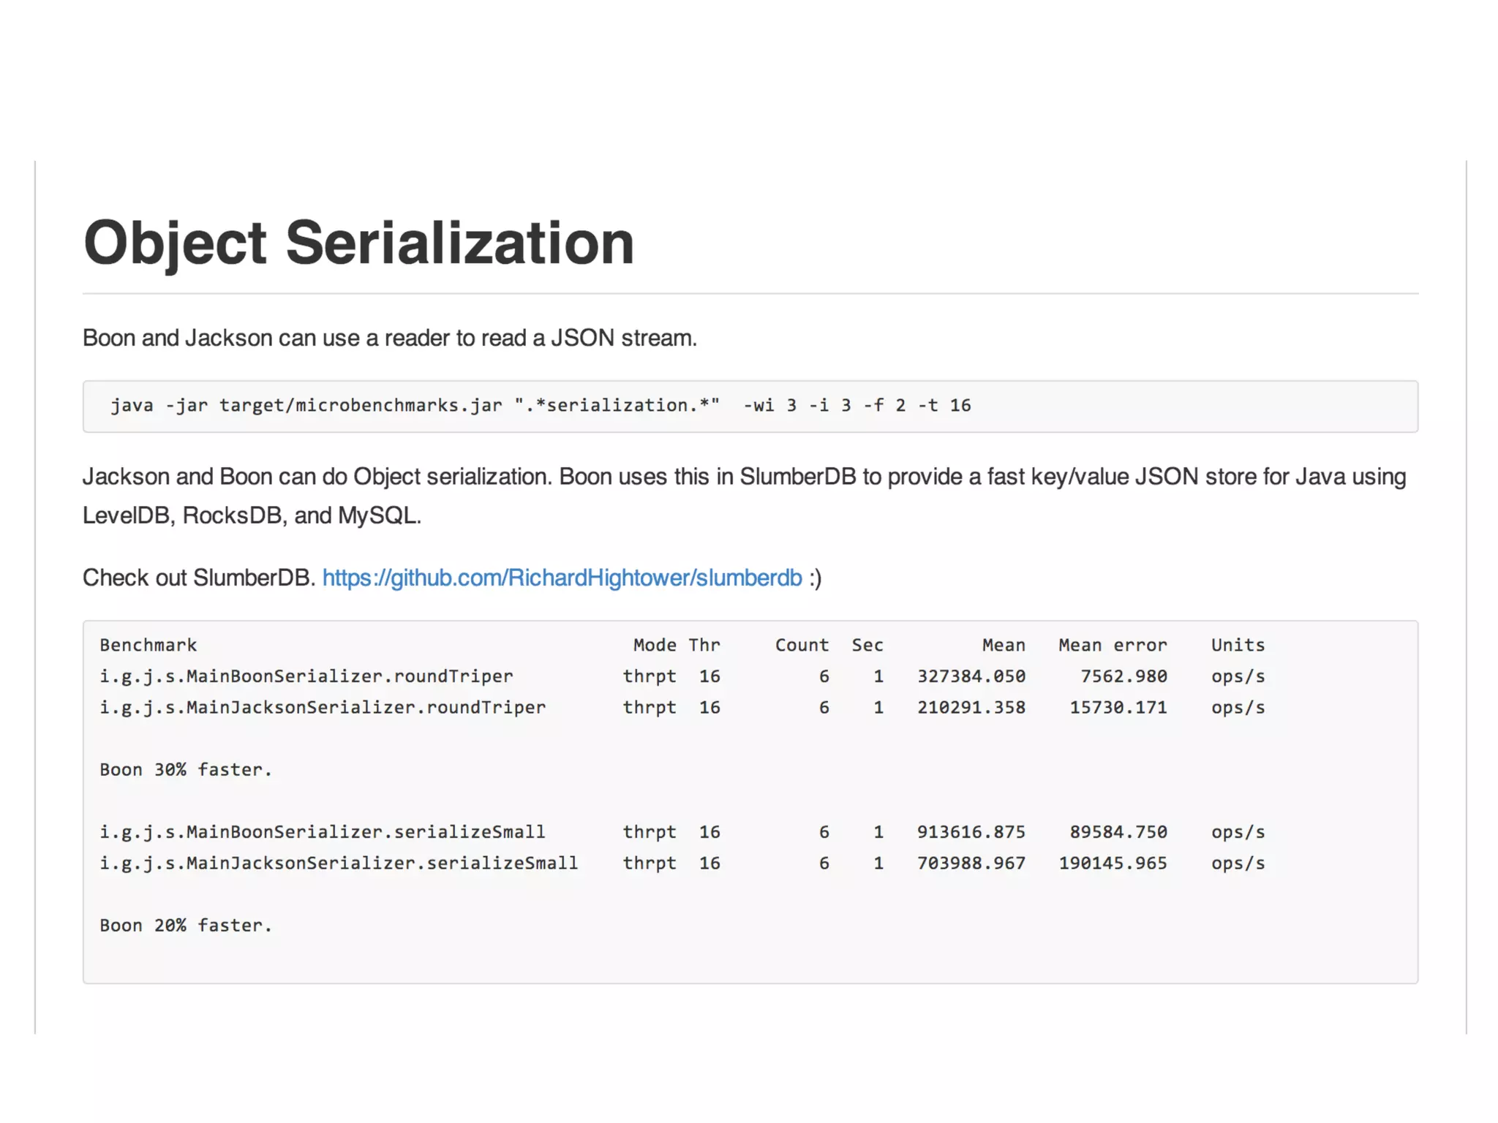Screen dimensions: 1498x1123
Task: Click the MainBoonSerializer.roundTriper benchmark name
Action: (306, 677)
